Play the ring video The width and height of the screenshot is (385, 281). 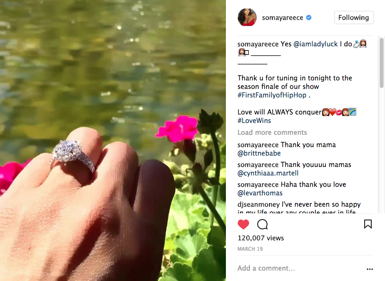(x=113, y=140)
